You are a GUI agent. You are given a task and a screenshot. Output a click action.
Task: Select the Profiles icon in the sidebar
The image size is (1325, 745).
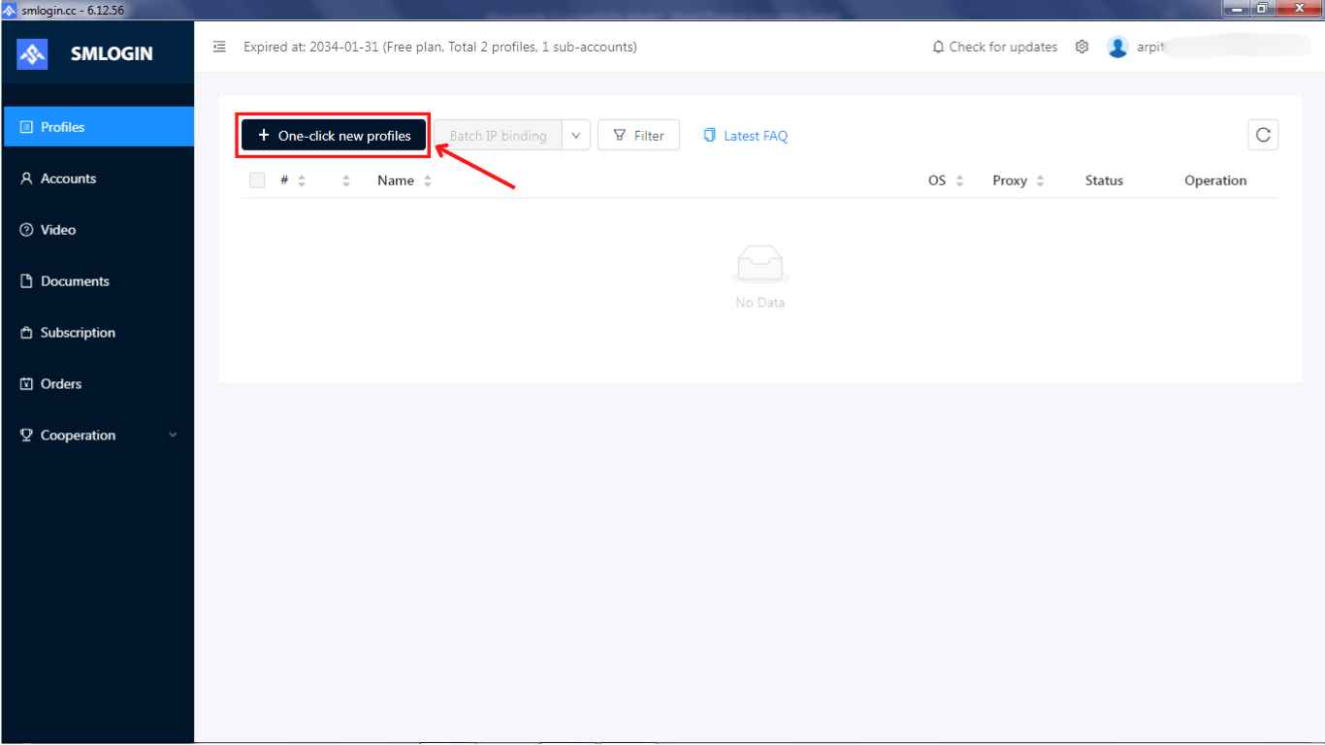pos(25,126)
